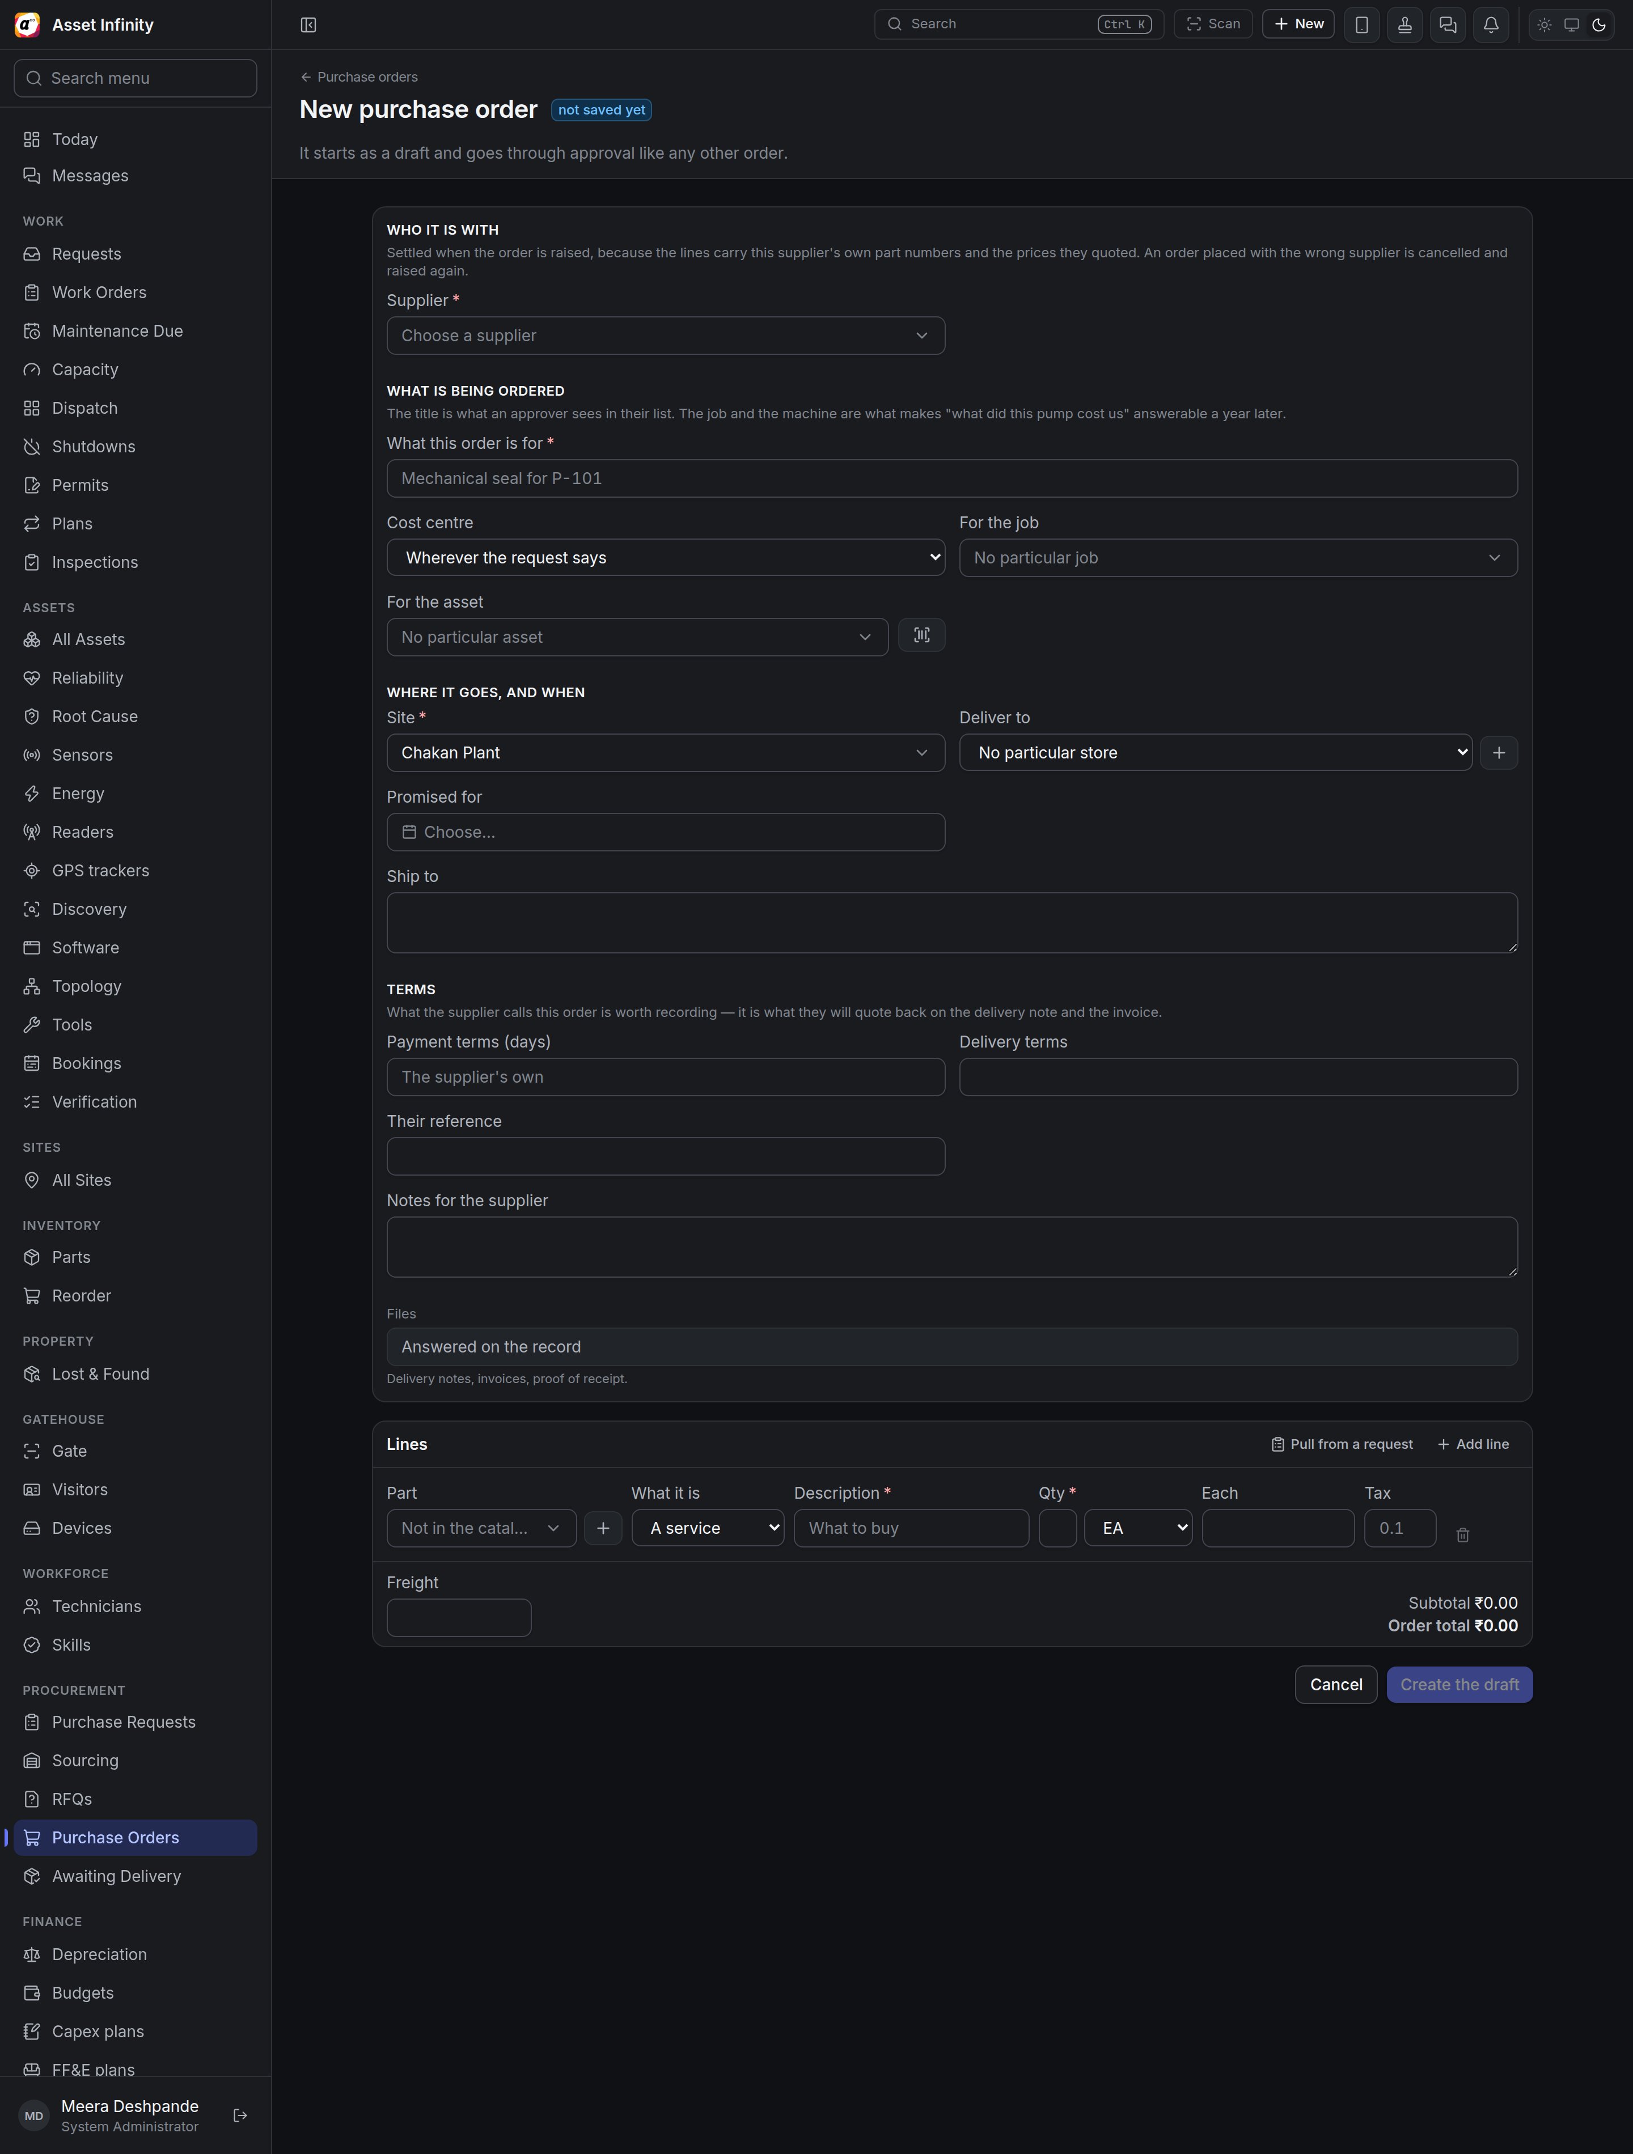Delete the order line with trash icon
The height and width of the screenshot is (2154, 1633).
point(1462,1534)
